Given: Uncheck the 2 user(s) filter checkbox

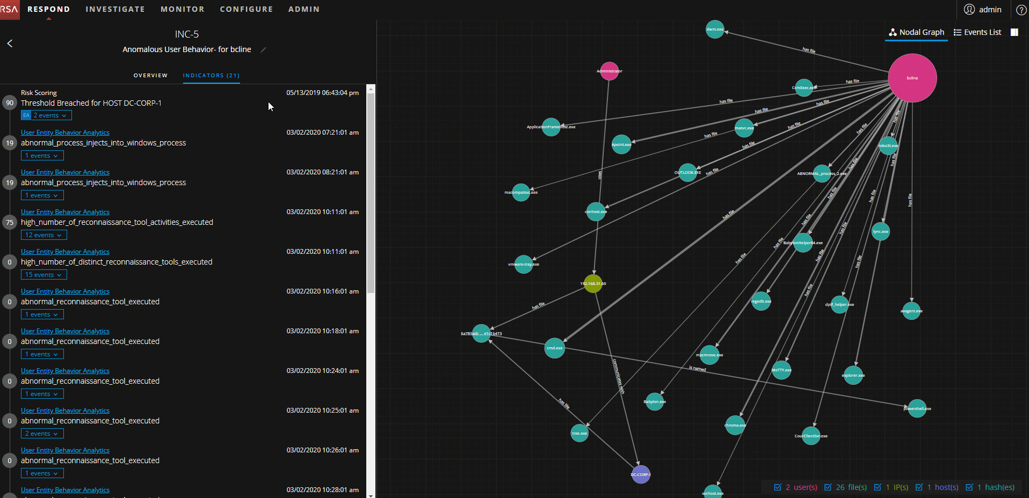Looking at the screenshot, I should point(778,487).
